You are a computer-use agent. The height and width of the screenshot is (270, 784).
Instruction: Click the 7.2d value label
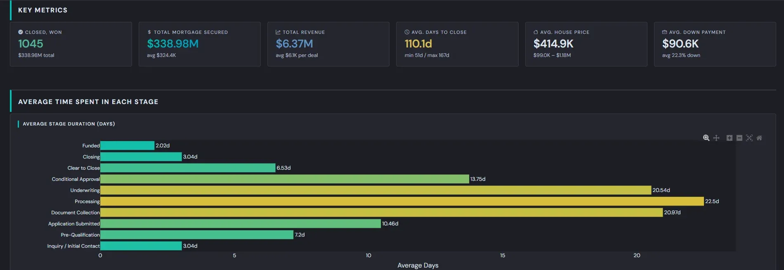tap(300, 235)
